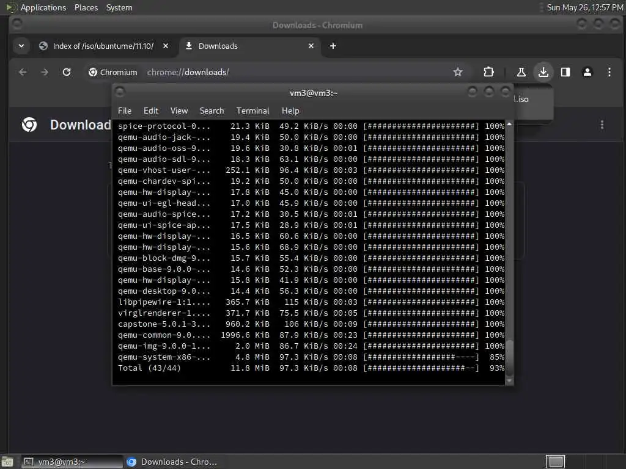Click the Chromium forward navigation arrow
The image size is (626, 469).
pyautogui.click(x=45, y=72)
